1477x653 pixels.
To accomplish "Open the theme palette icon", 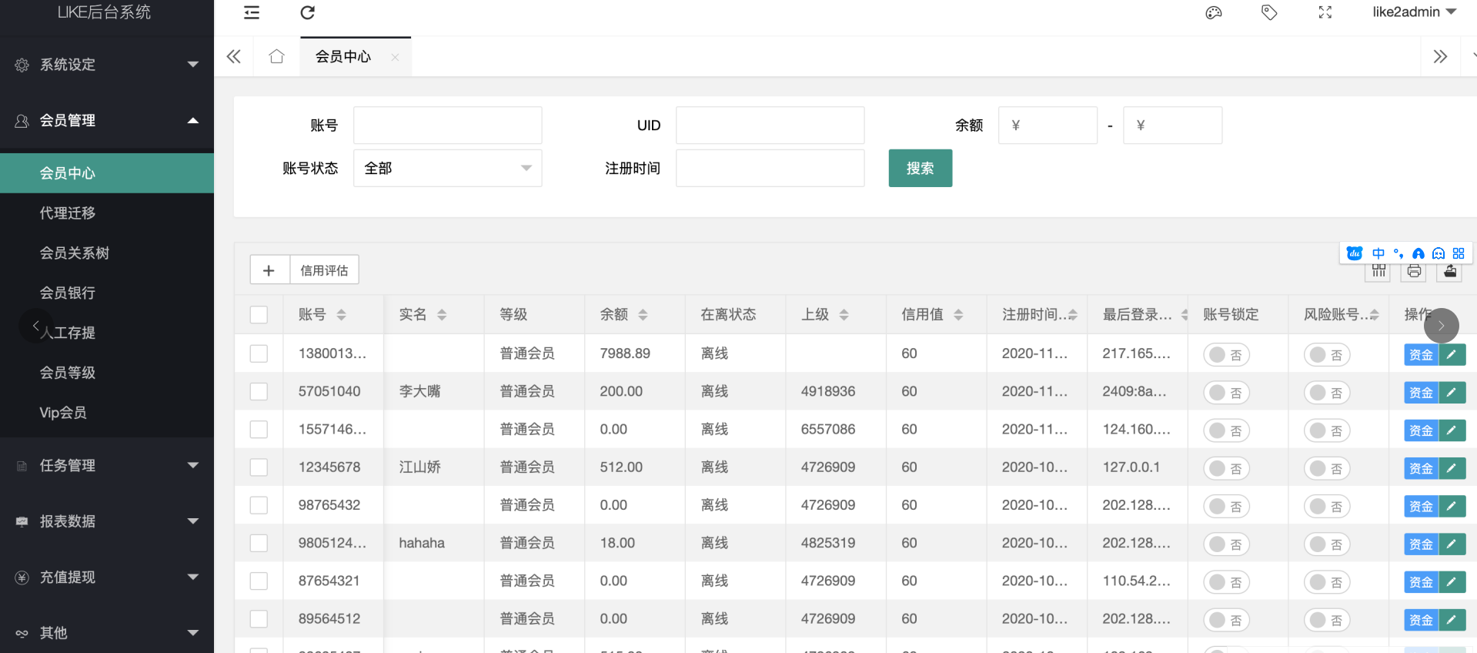I will 1214,12.
